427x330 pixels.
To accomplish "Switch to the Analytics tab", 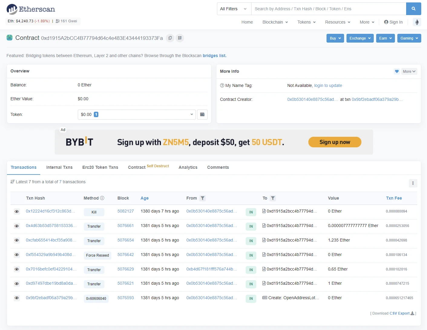I will tap(188, 168).
